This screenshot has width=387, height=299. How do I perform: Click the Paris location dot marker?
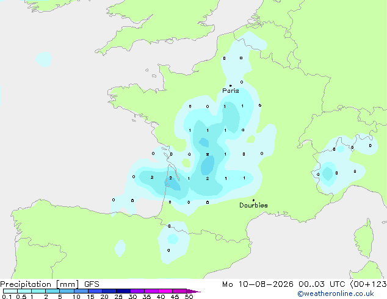click(231, 85)
